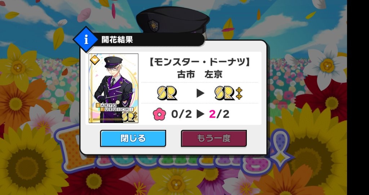Click the 2/2 bloom count value
The width and height of the screenshot is (369, 195).
pos(219,114)
